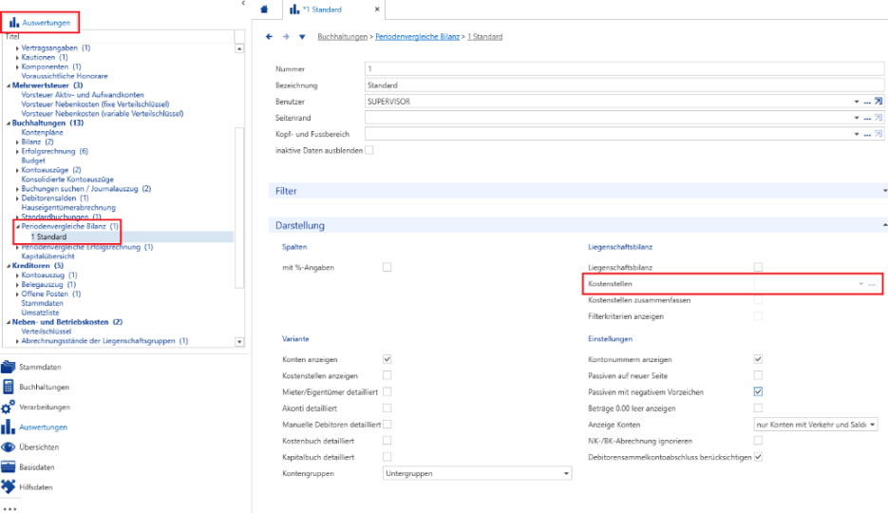The image size is (888, 513).
Task: Open the 'Anzeige Konten' dropdown
Action: 816,425
